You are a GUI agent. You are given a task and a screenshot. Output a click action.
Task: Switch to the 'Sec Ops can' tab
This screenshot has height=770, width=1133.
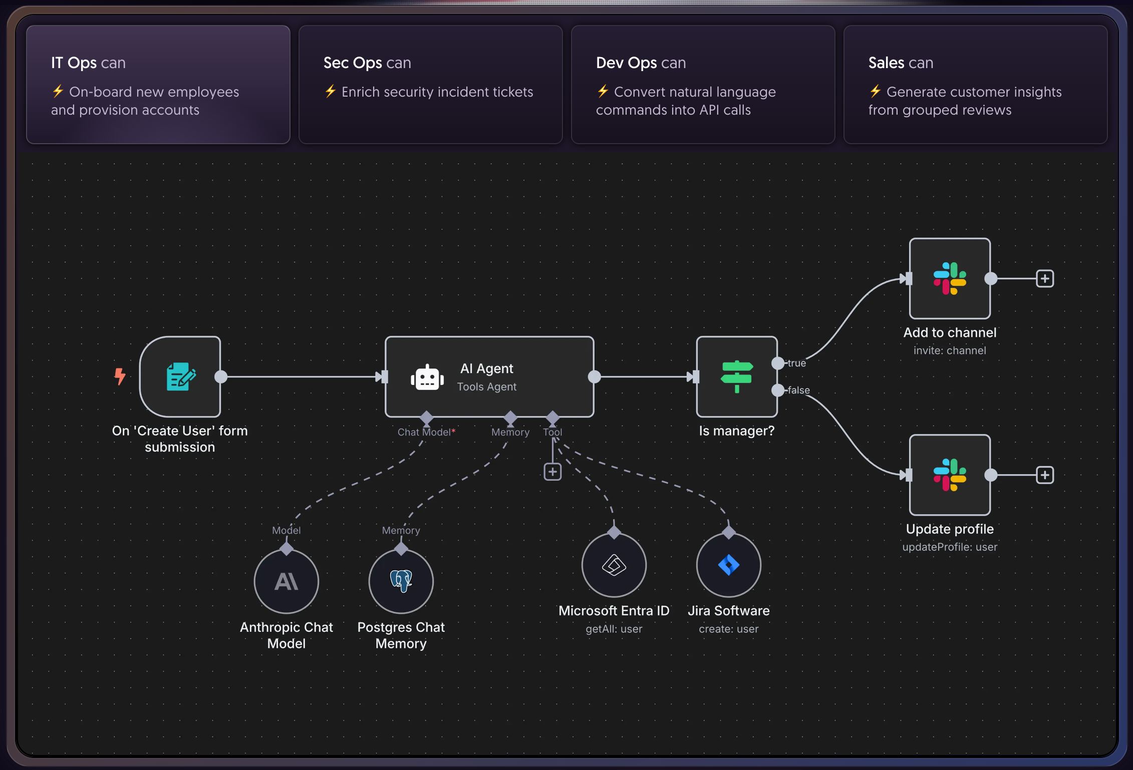(430, 85)
